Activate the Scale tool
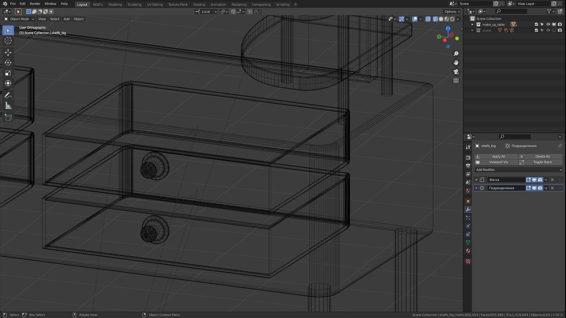The height and width of the screenshot is (318, 566). tap(8, 73)
